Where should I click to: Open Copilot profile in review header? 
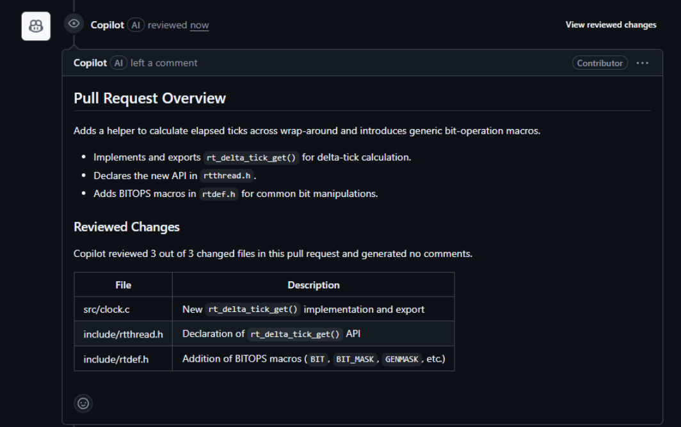pos(108,25)
